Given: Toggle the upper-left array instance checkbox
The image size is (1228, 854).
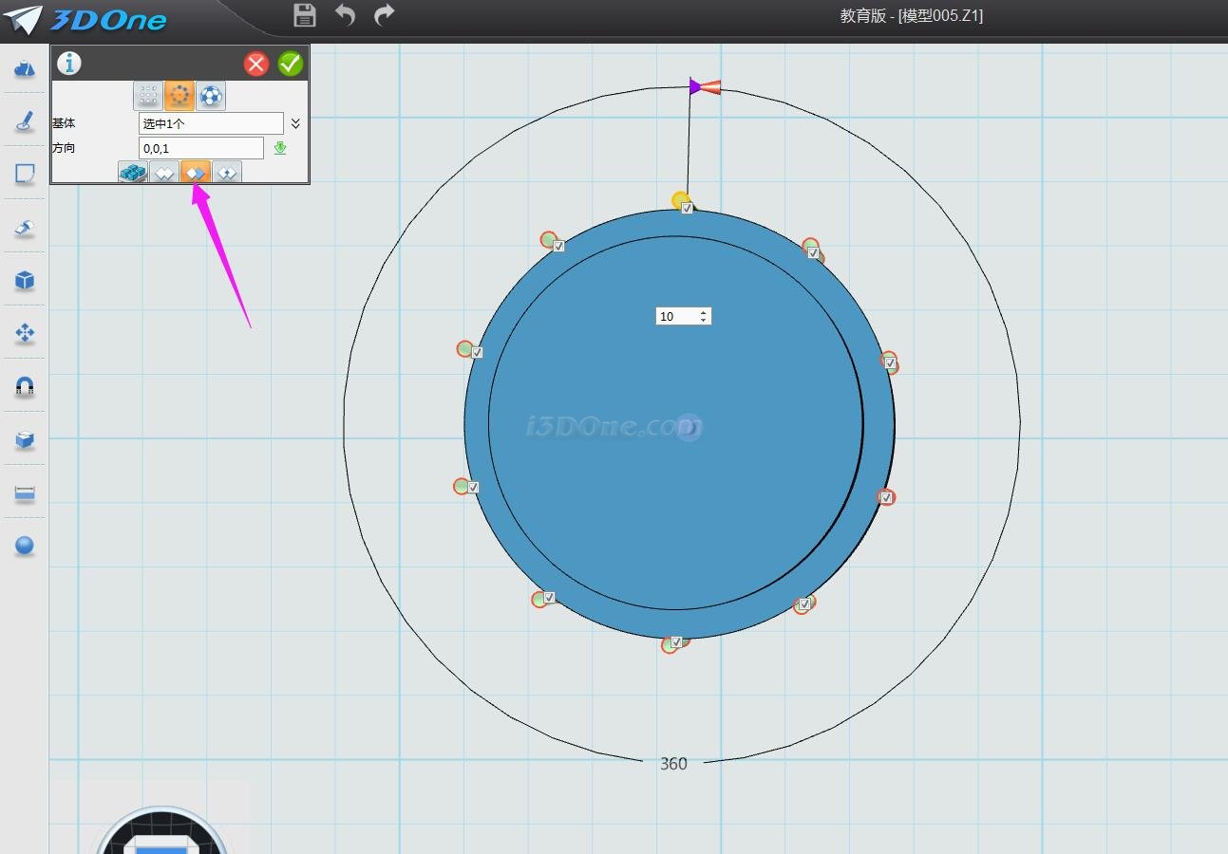Looking at the screenshot, I should [x=558, y=246].
